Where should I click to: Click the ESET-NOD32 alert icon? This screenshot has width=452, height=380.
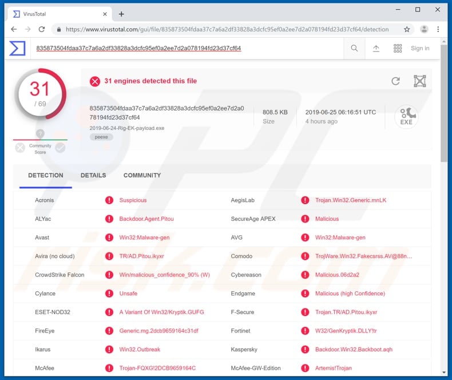(109, 312)
